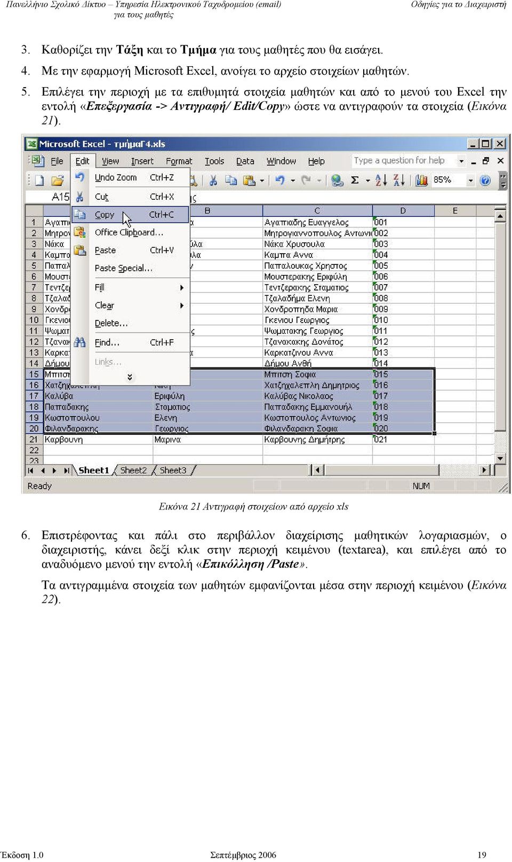Click cell containing Καρβουνης Δημήτρης

pos(317,440)
